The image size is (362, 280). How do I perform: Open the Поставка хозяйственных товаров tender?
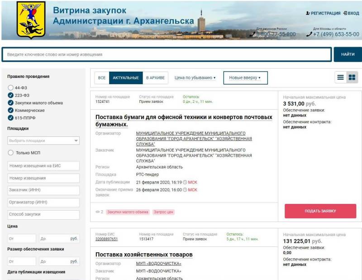pyautogui.click(x=144, y=254)
